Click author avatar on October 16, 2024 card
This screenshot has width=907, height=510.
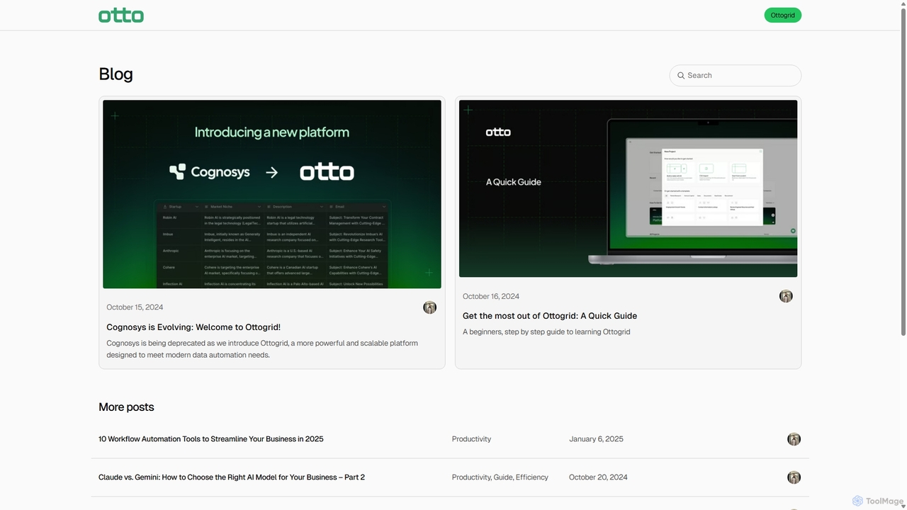coord(786,296)
